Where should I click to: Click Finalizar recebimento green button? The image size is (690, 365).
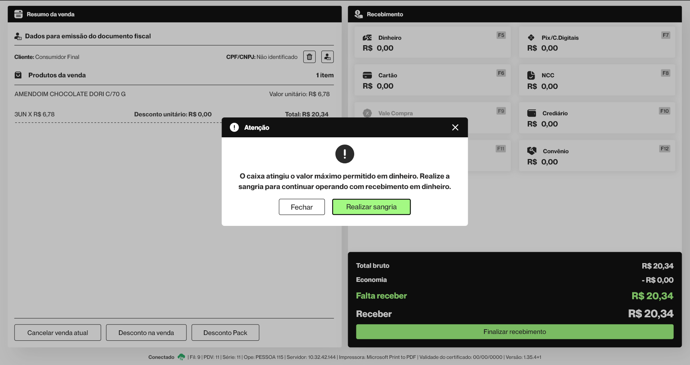click(514, 332)
